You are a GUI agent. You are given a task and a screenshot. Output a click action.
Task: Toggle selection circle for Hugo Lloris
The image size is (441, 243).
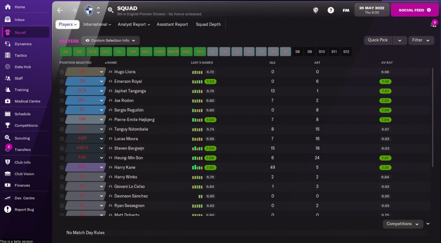(x=62, y=72)
